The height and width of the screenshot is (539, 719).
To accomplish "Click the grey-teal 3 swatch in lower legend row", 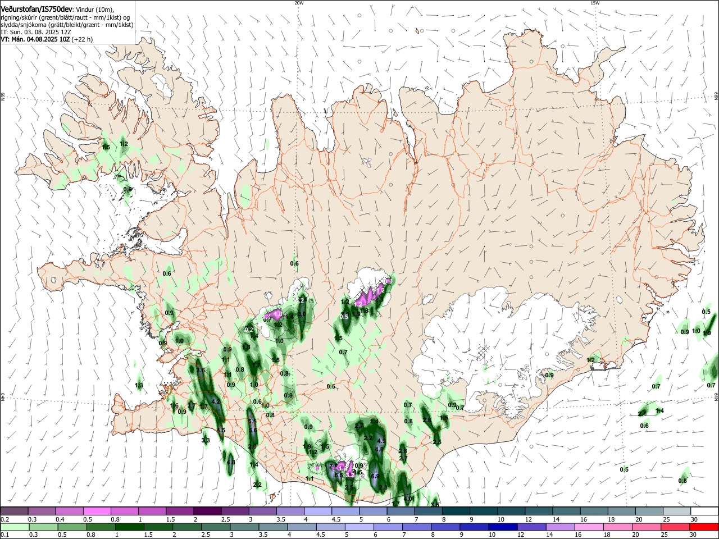I will [244, 527].
